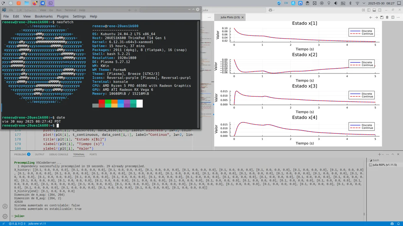Image resolution: width=403 pixels, height=226 pixels.
Task: Open the Wi-Fi network tray icon
Action: tap(357, 3)
